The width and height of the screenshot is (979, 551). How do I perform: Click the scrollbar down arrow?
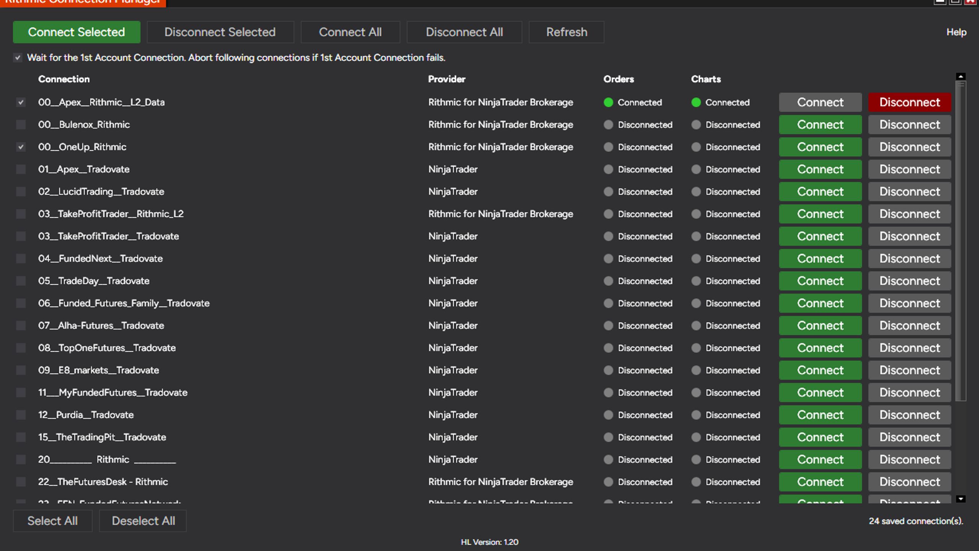(961, 499)
